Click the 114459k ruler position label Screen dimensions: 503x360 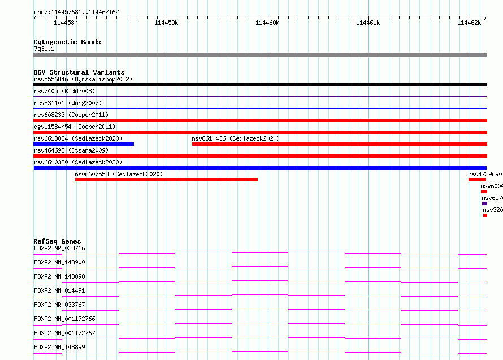point(166,23)
